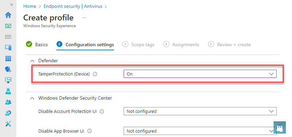The width and height of the screenshot is (292, 137).
Task: Show info for TamperProtection (Device)
Action: (x=95, y=74)
